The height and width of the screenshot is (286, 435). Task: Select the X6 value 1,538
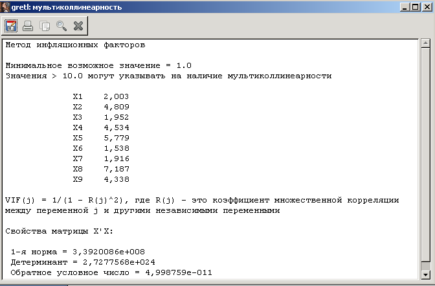117,148
